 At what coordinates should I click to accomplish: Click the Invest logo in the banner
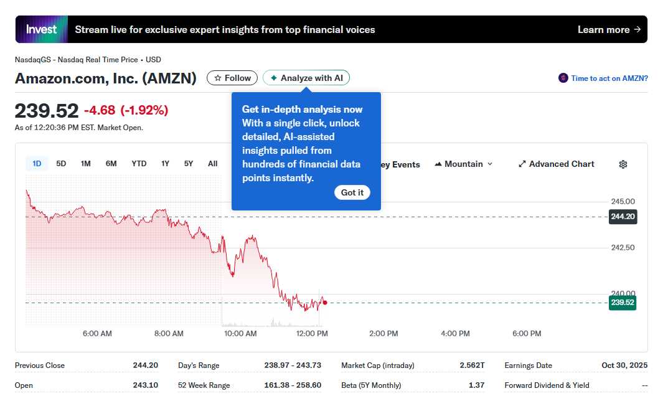click(41, 29)
